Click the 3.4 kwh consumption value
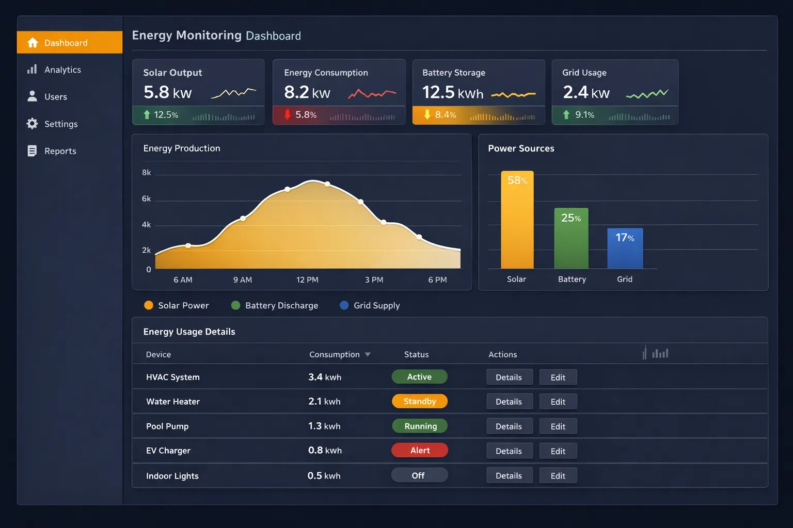The width and height of the screenshot is (793, 528). (x=325, y=377)
